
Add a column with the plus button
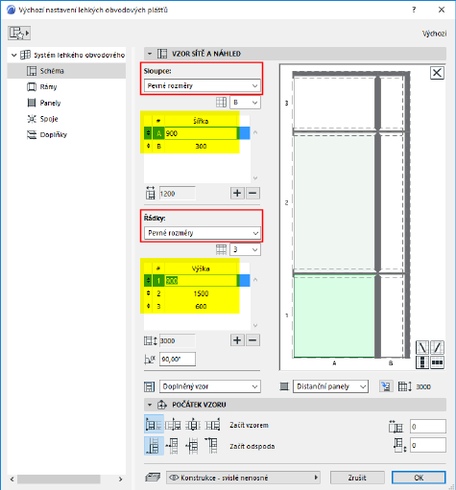(x=237, y=193)
